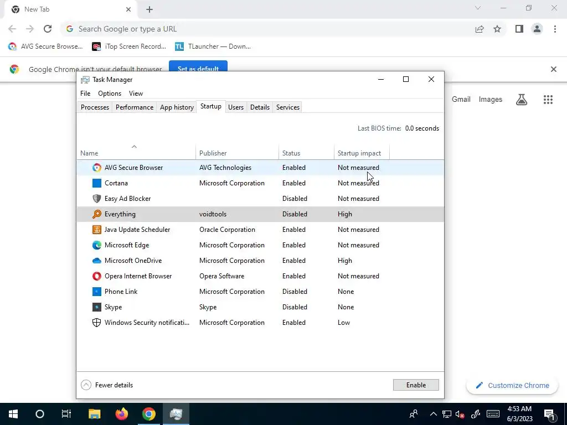The image size is (567, 425).
Task: Click the Skype startup entry icon
Action: (x=96, y=307)
